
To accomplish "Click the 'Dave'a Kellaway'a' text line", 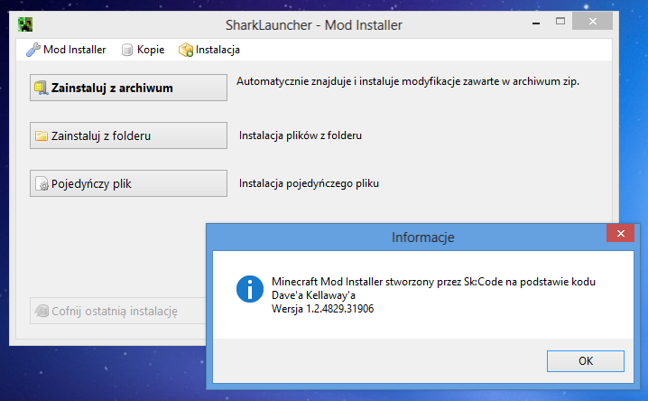I will tap(313, 295).
